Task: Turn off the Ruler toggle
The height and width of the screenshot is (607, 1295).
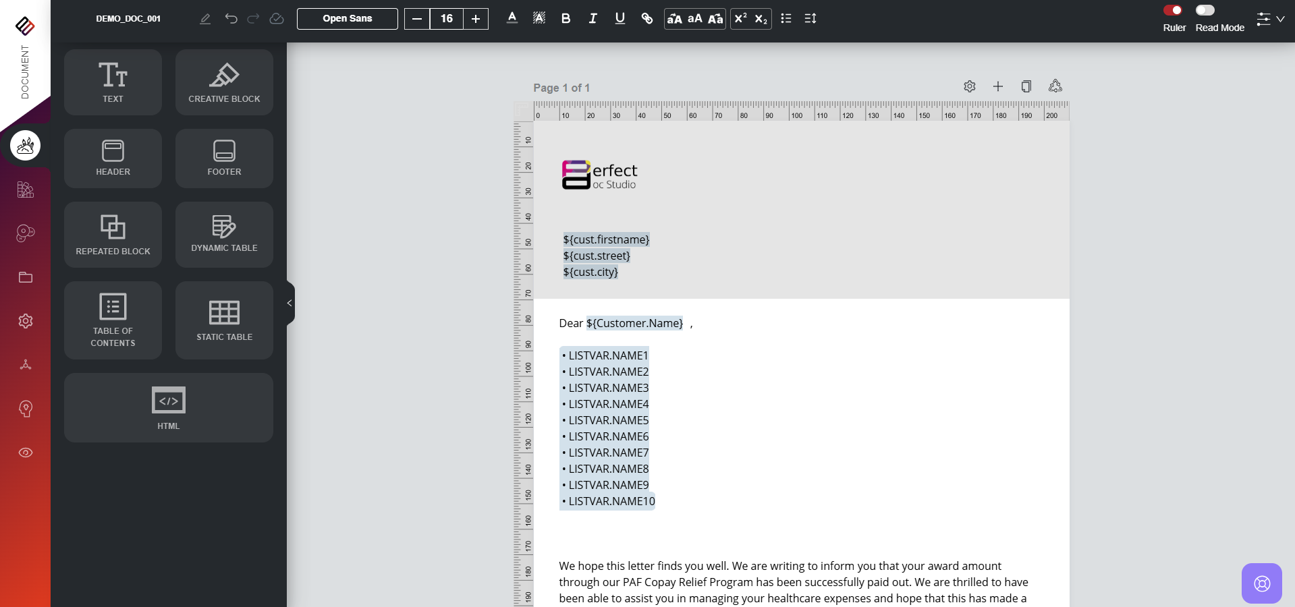Action: (1173, 10)
